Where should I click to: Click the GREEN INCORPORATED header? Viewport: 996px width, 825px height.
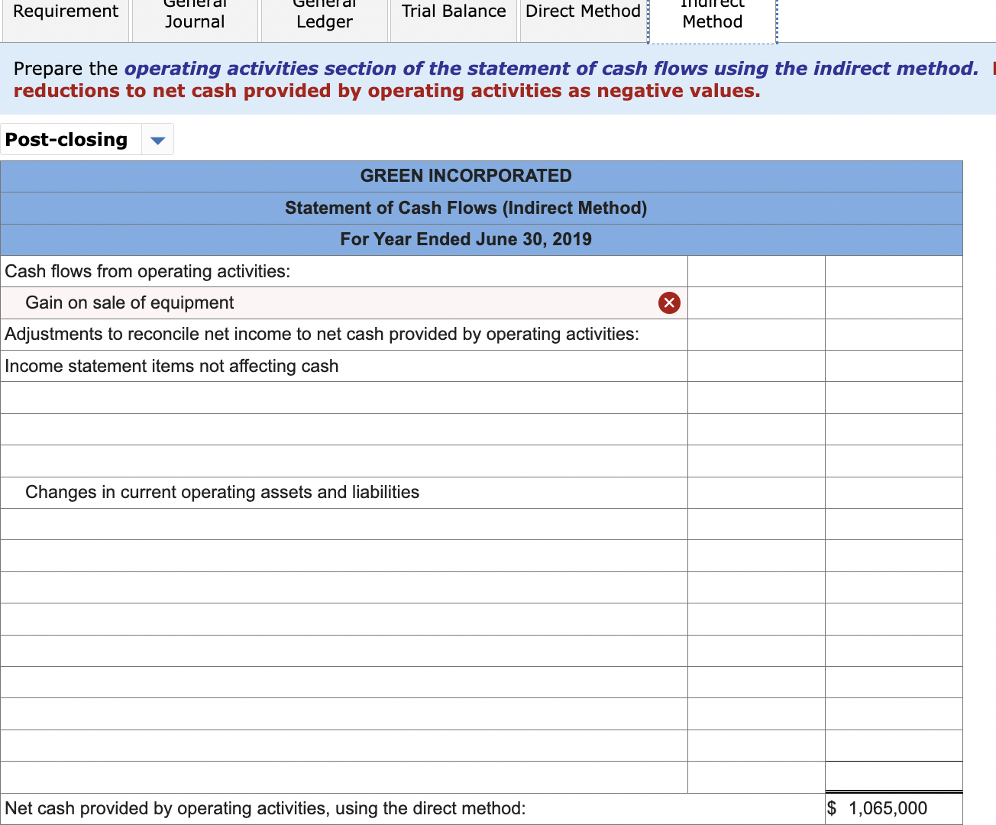coord(466,176)
